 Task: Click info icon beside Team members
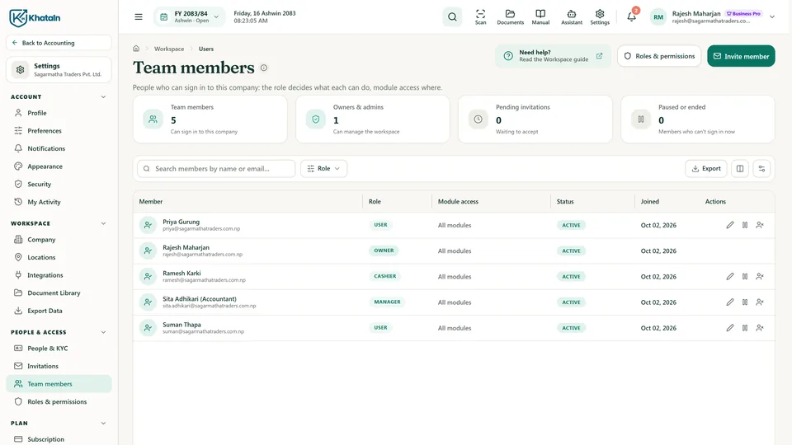[x=264, y=68]
